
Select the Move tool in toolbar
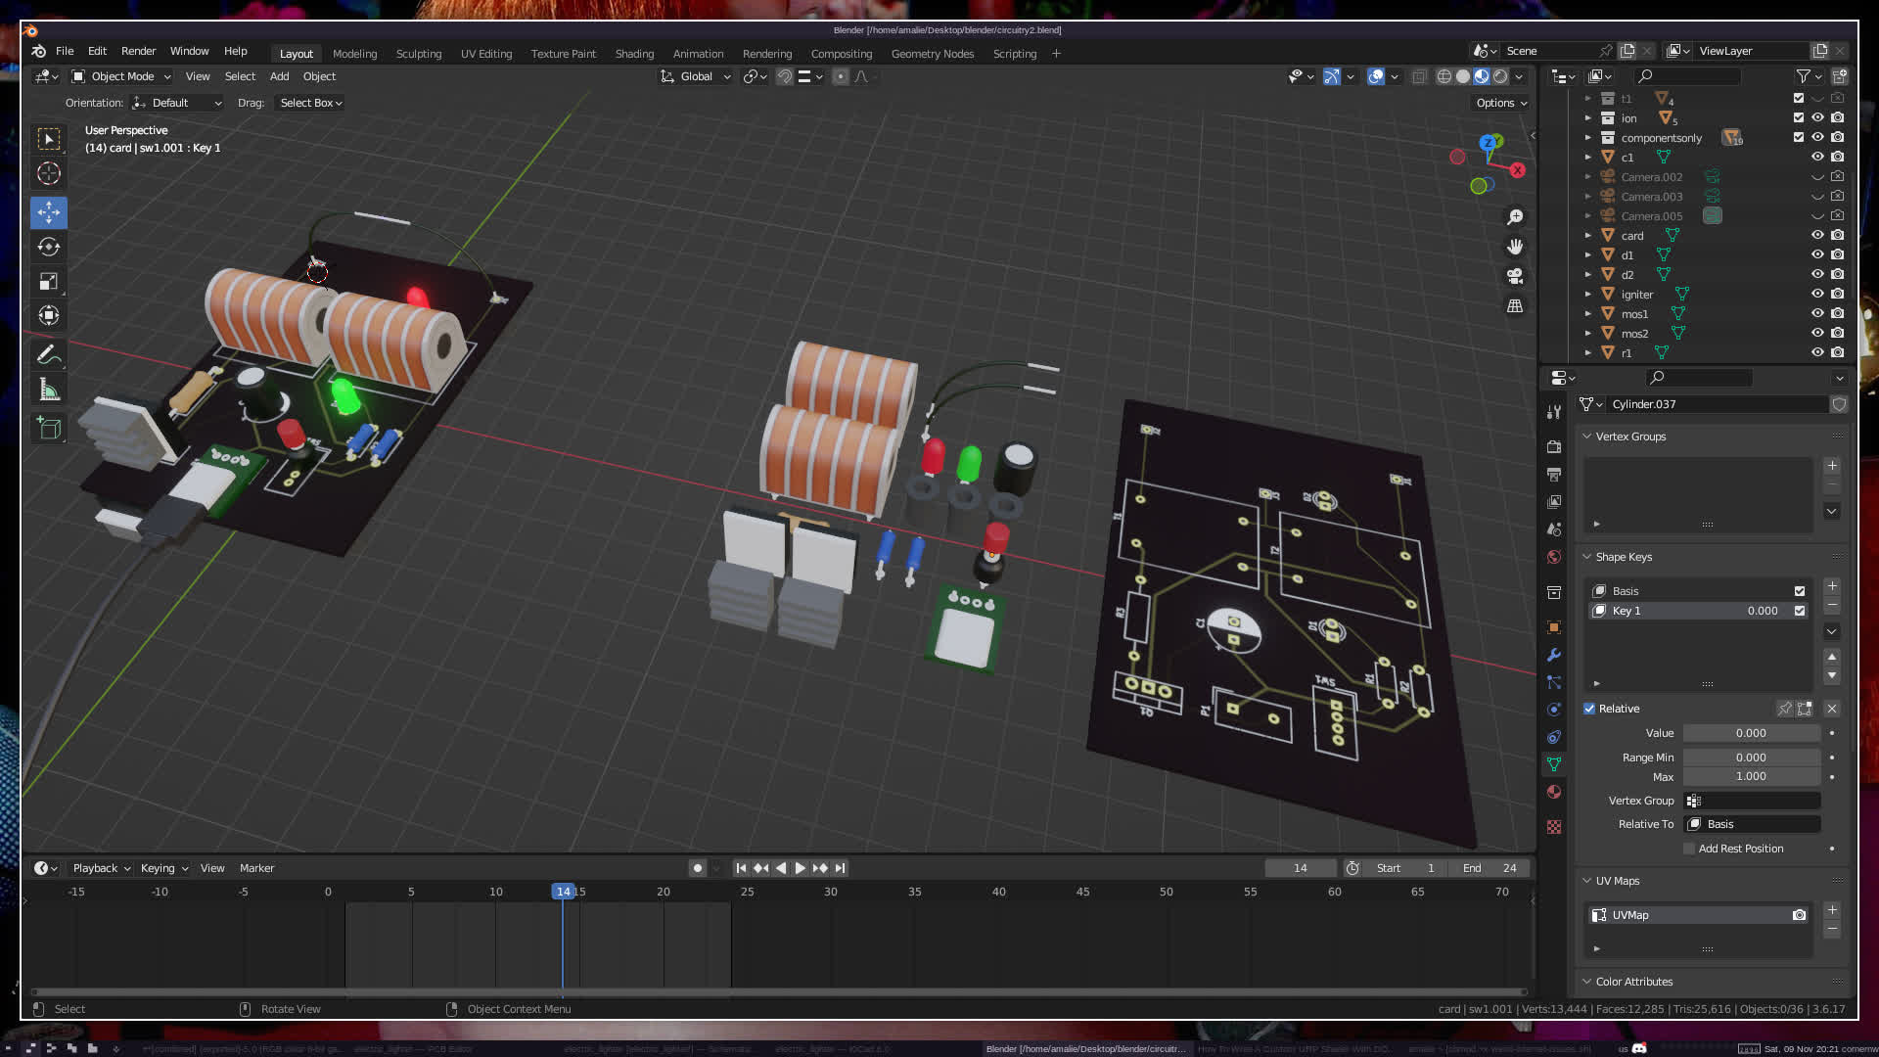point(49,212)
